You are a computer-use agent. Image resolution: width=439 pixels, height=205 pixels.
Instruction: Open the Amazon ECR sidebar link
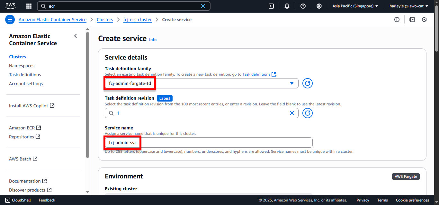pos(25,128)
